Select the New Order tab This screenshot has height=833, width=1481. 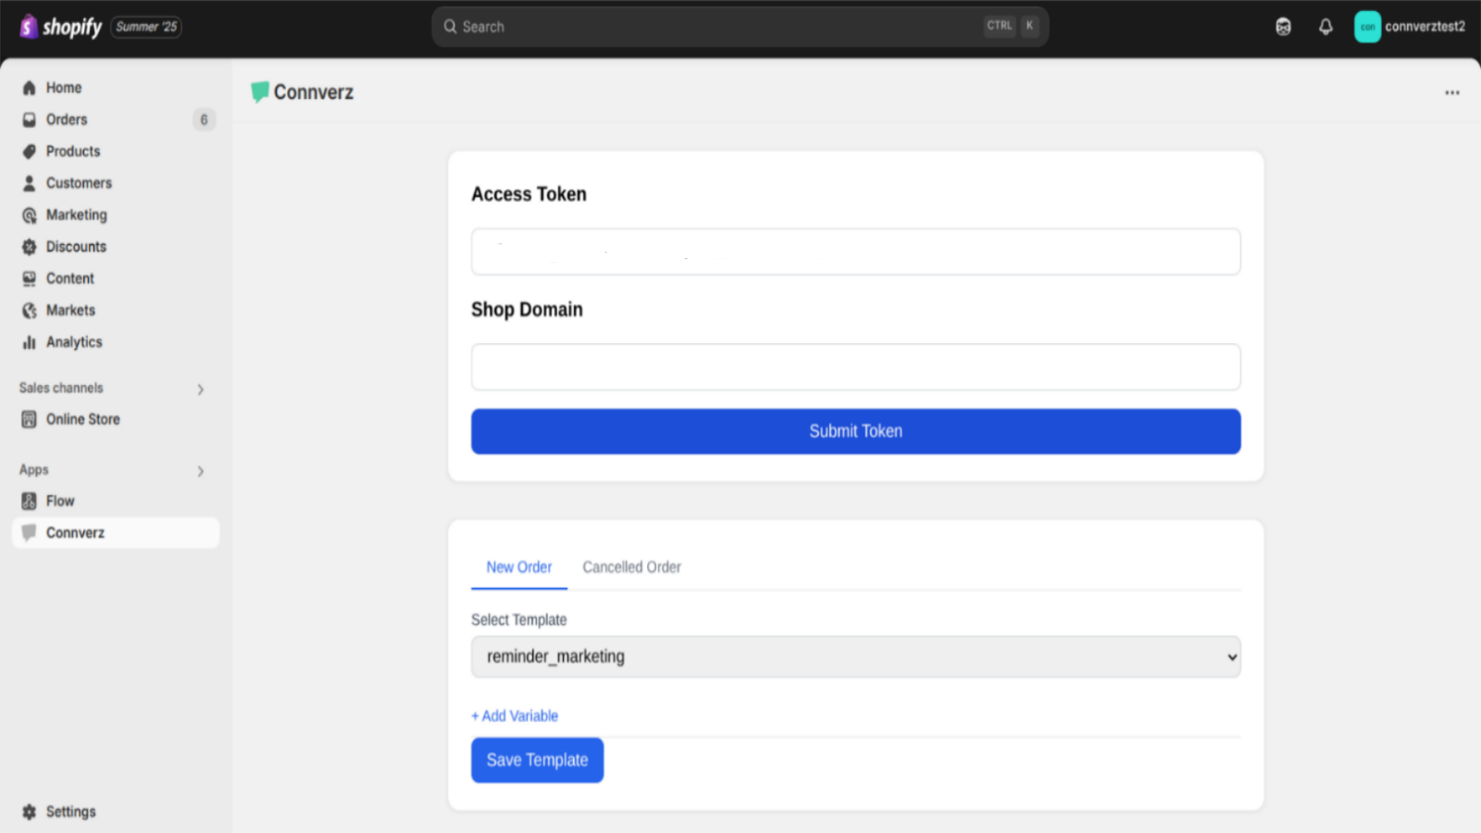pos(518,567)
